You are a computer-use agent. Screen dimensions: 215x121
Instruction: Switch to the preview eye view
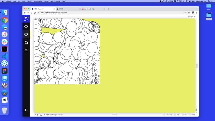point(26,34)
